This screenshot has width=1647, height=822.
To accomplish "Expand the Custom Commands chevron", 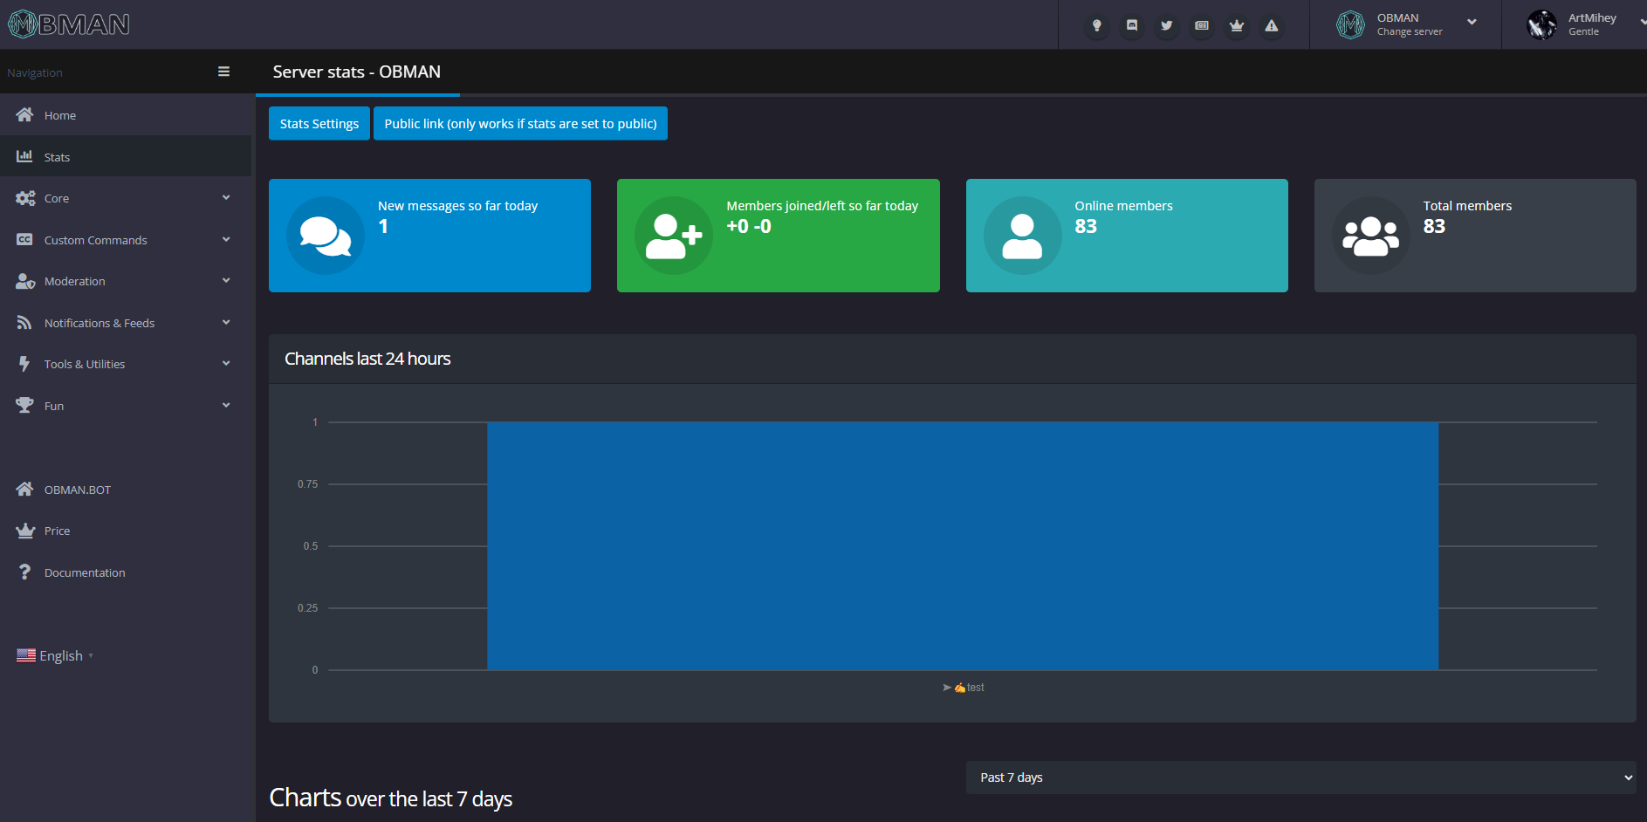I will click(x=226, y=239).
